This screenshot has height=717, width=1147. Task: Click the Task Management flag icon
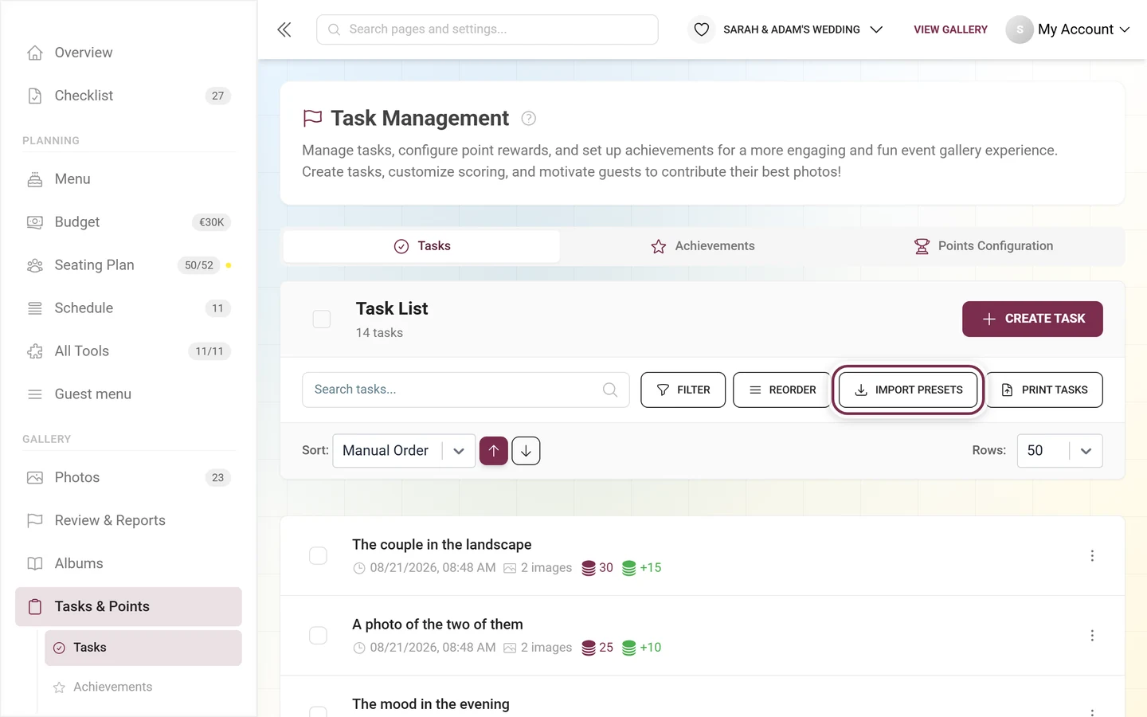(x=312, y=119)
